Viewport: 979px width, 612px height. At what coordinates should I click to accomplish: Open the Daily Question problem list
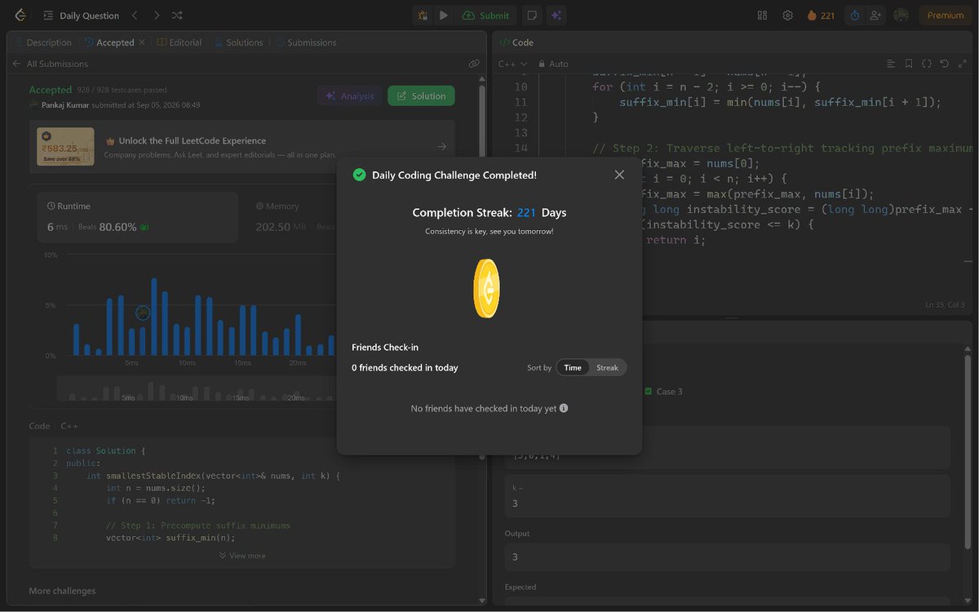pos(81,16)
